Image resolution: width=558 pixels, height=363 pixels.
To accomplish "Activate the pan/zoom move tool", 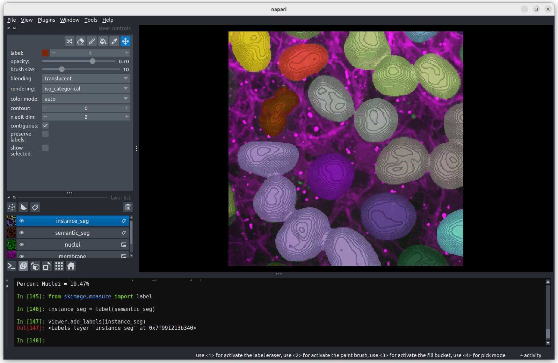I will tap(125, 41).
